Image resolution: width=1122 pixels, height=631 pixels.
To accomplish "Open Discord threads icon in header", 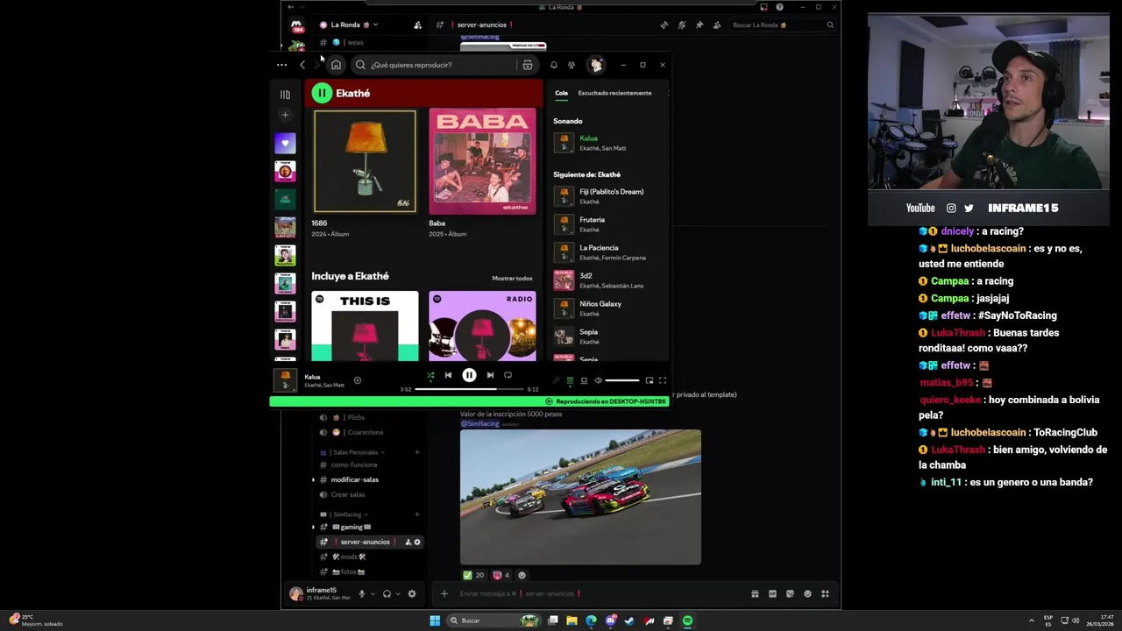I will (x=664, y=25).
